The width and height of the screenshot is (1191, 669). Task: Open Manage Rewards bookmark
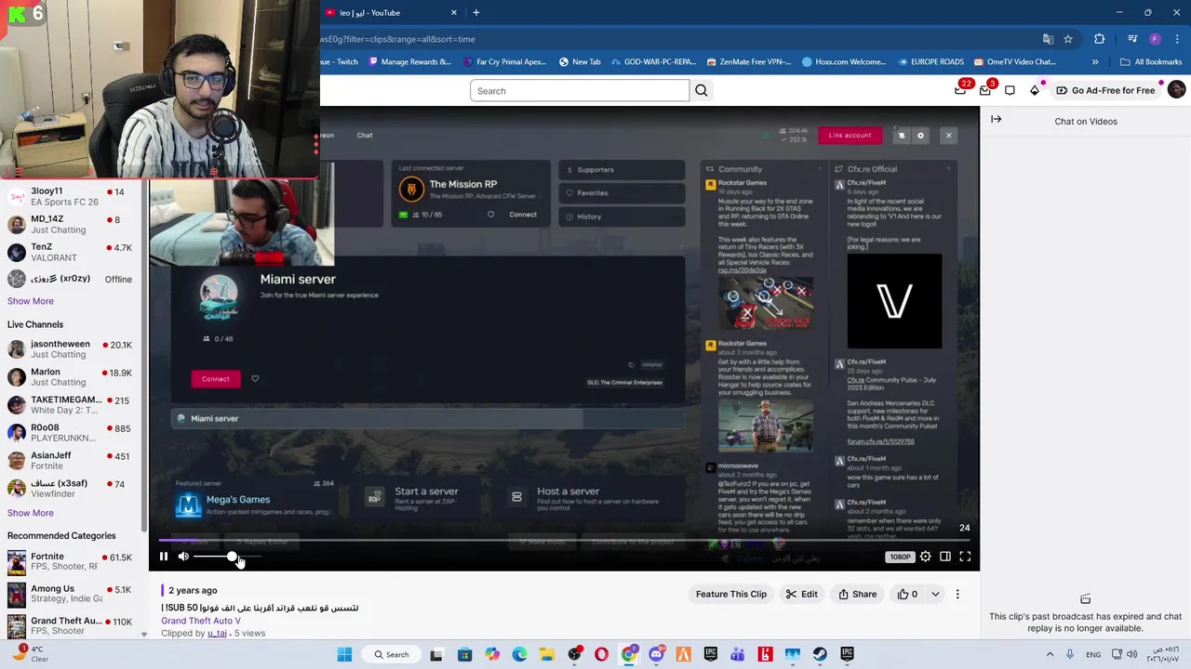pos(409,62)
